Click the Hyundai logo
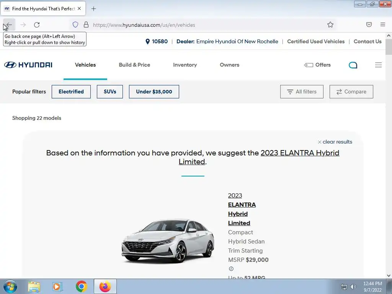The height and width of the screenshot is (294, 392). pyautogui.click(x=28, y=65)
